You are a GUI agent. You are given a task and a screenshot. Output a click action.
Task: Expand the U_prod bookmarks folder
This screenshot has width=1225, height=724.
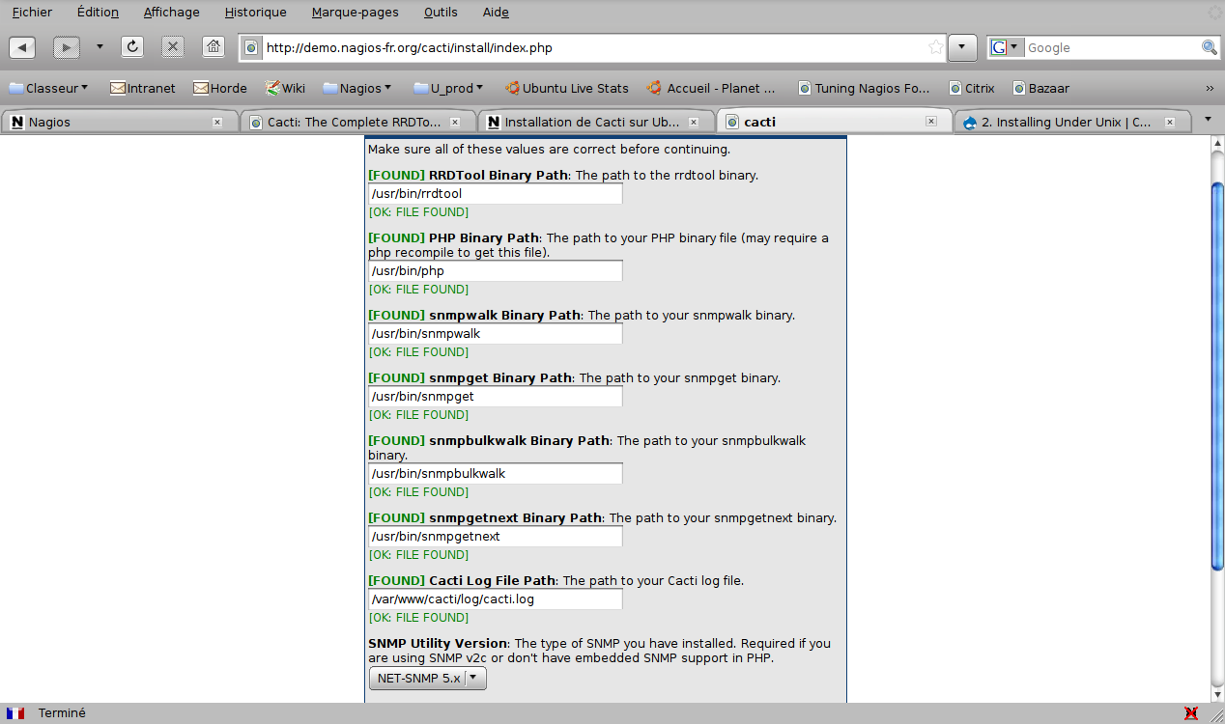(448, 88)
